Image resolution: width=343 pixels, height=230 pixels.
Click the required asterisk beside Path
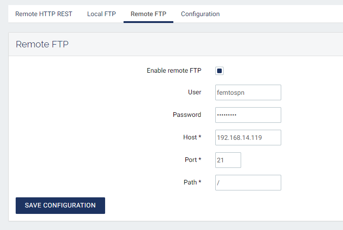200,182
